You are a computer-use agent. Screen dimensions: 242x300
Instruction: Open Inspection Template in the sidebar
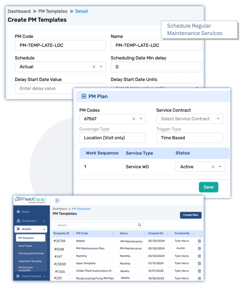30,261
